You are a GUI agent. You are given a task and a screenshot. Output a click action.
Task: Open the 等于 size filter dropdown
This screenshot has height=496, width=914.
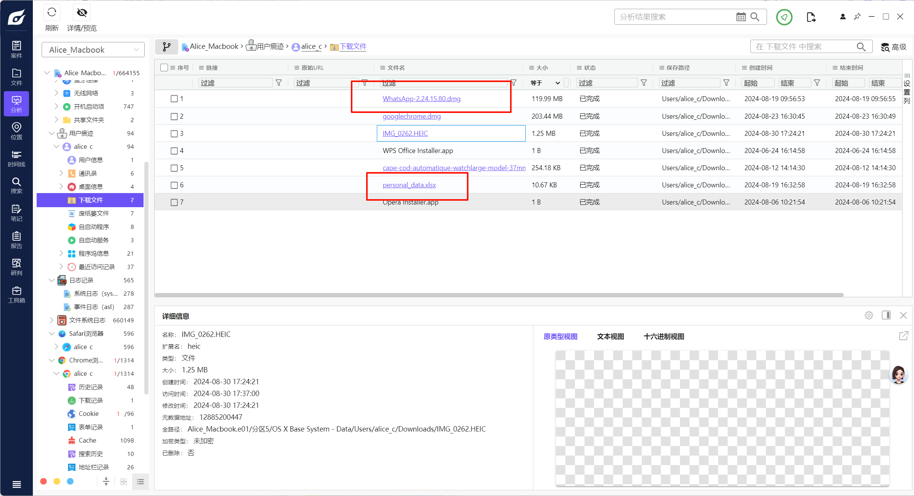click(x=545, y=83)
